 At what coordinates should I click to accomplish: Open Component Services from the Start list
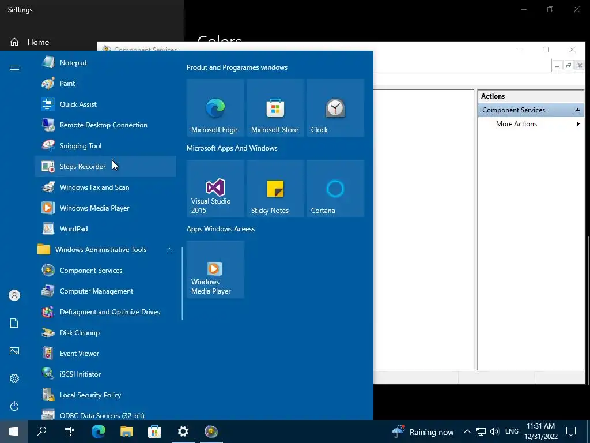tap(105, 270)
